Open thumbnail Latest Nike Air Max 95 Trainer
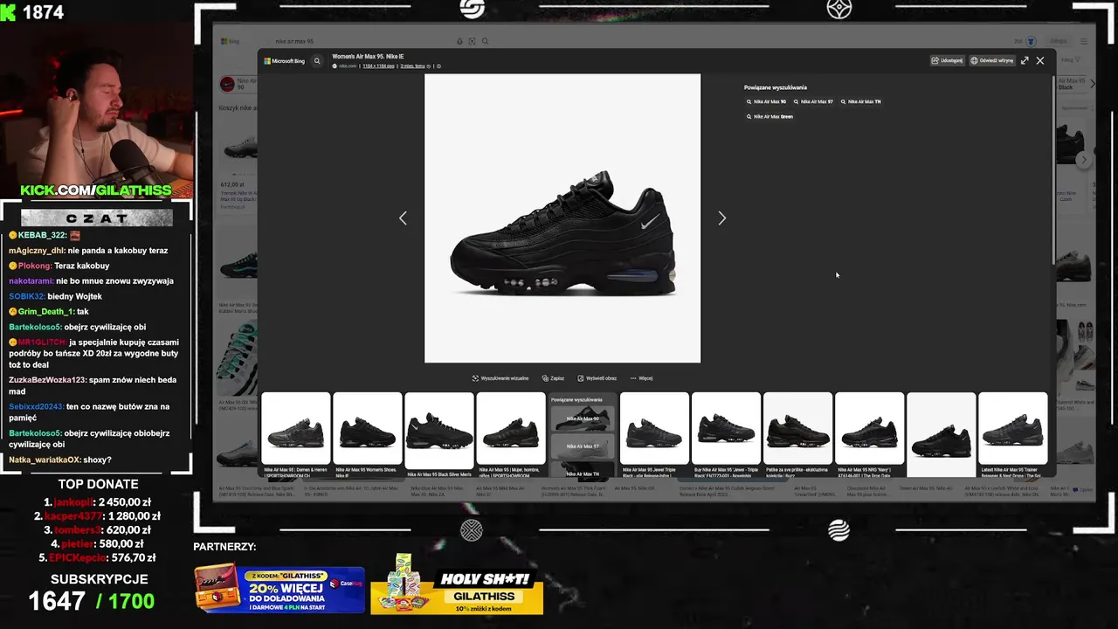1118x629 pixels. (1013, 428)
